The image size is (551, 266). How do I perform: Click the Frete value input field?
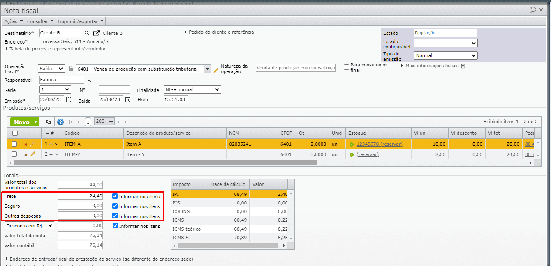pyautogui.click(x=81, y=196)
